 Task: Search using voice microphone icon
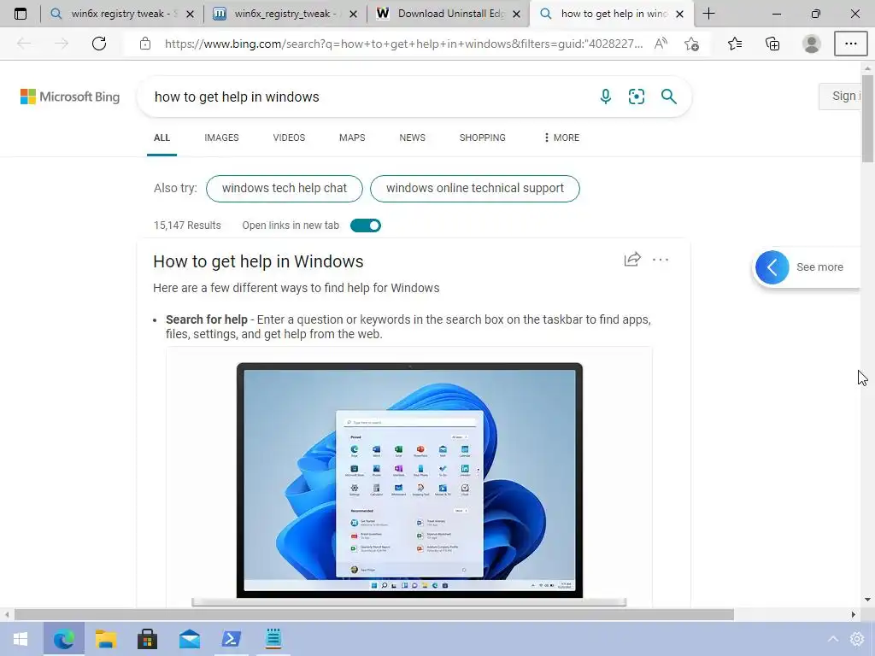(x=606, y=97)
